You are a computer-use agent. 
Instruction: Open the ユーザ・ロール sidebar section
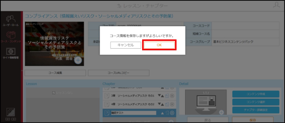click(x=10, y=21)
